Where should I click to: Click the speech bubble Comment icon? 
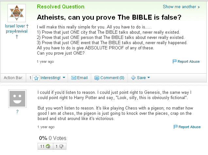tap(97, 78)
